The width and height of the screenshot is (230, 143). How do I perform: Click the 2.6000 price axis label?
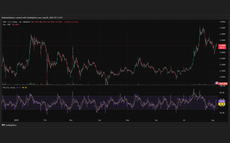tap(222, 59)
